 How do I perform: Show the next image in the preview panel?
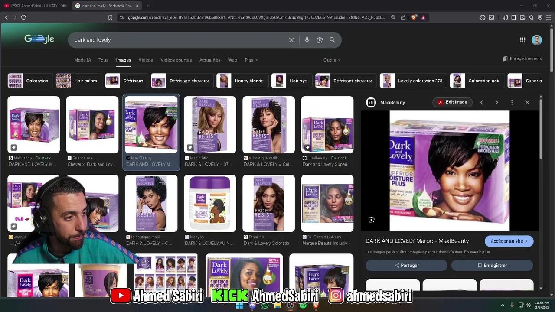pos(496,102)
